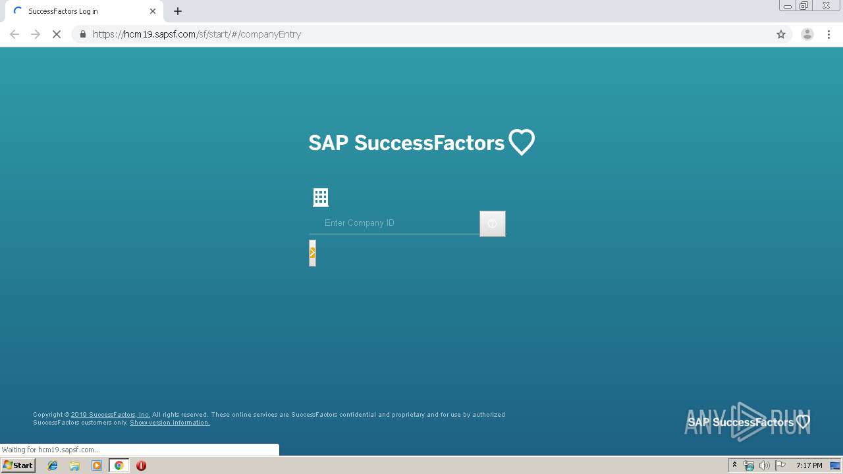This screenshot has height=474, width=843.
Task: Open a new browser tab
Action: coord(178,11)
